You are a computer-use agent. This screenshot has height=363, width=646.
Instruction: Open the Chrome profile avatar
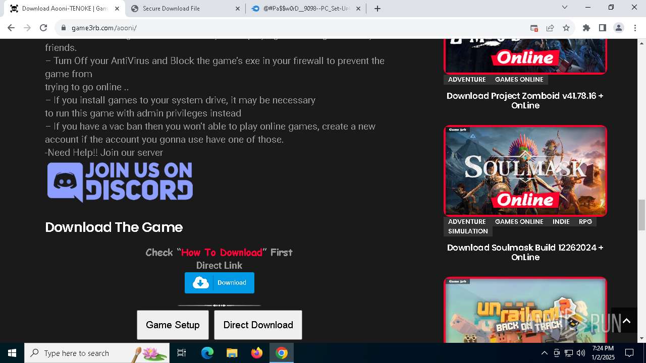coord(619,28)
